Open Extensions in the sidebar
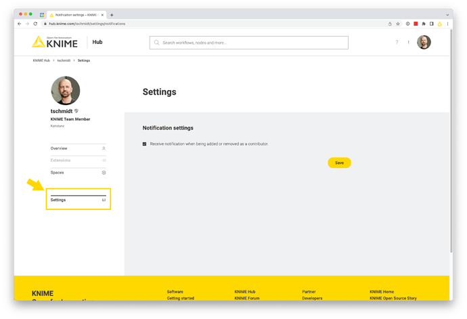The image size is (467, 319). (x=79, y=161)
